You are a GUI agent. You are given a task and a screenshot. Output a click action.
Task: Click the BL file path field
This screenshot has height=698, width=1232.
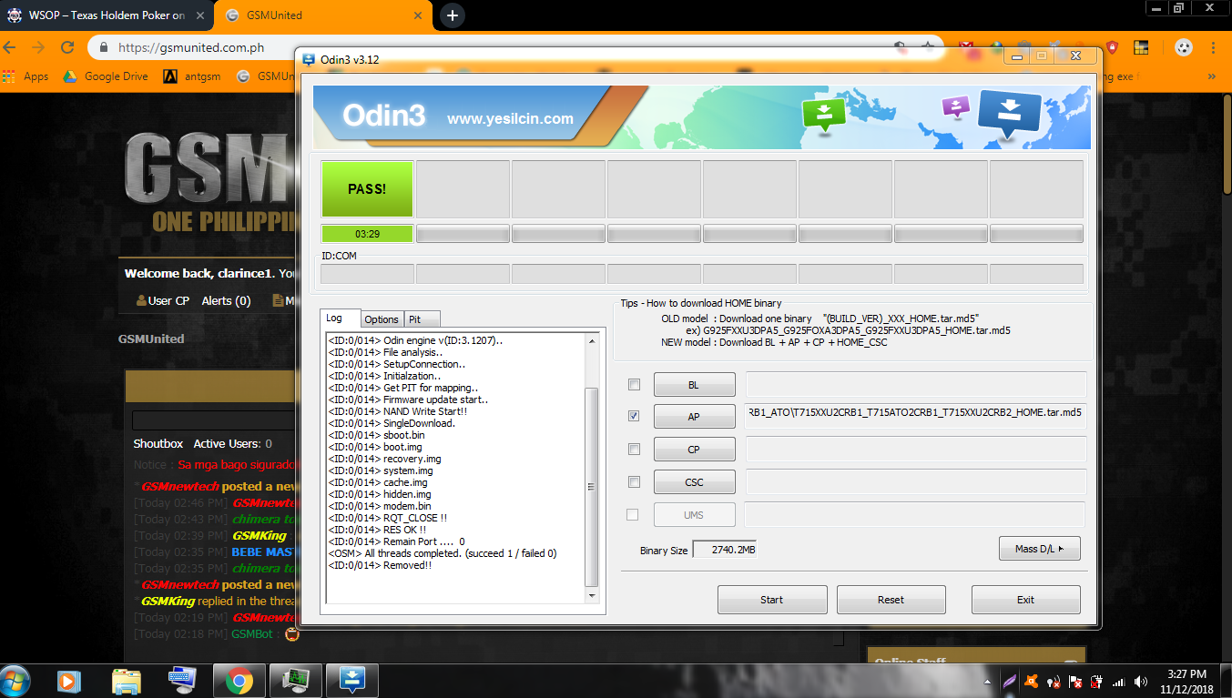pos(916,384)
